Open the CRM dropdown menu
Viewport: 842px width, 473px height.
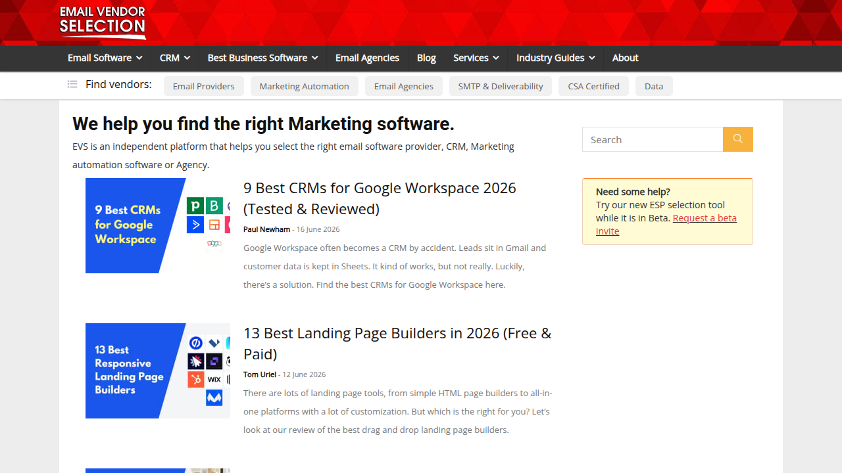click(x=175, y=58)
